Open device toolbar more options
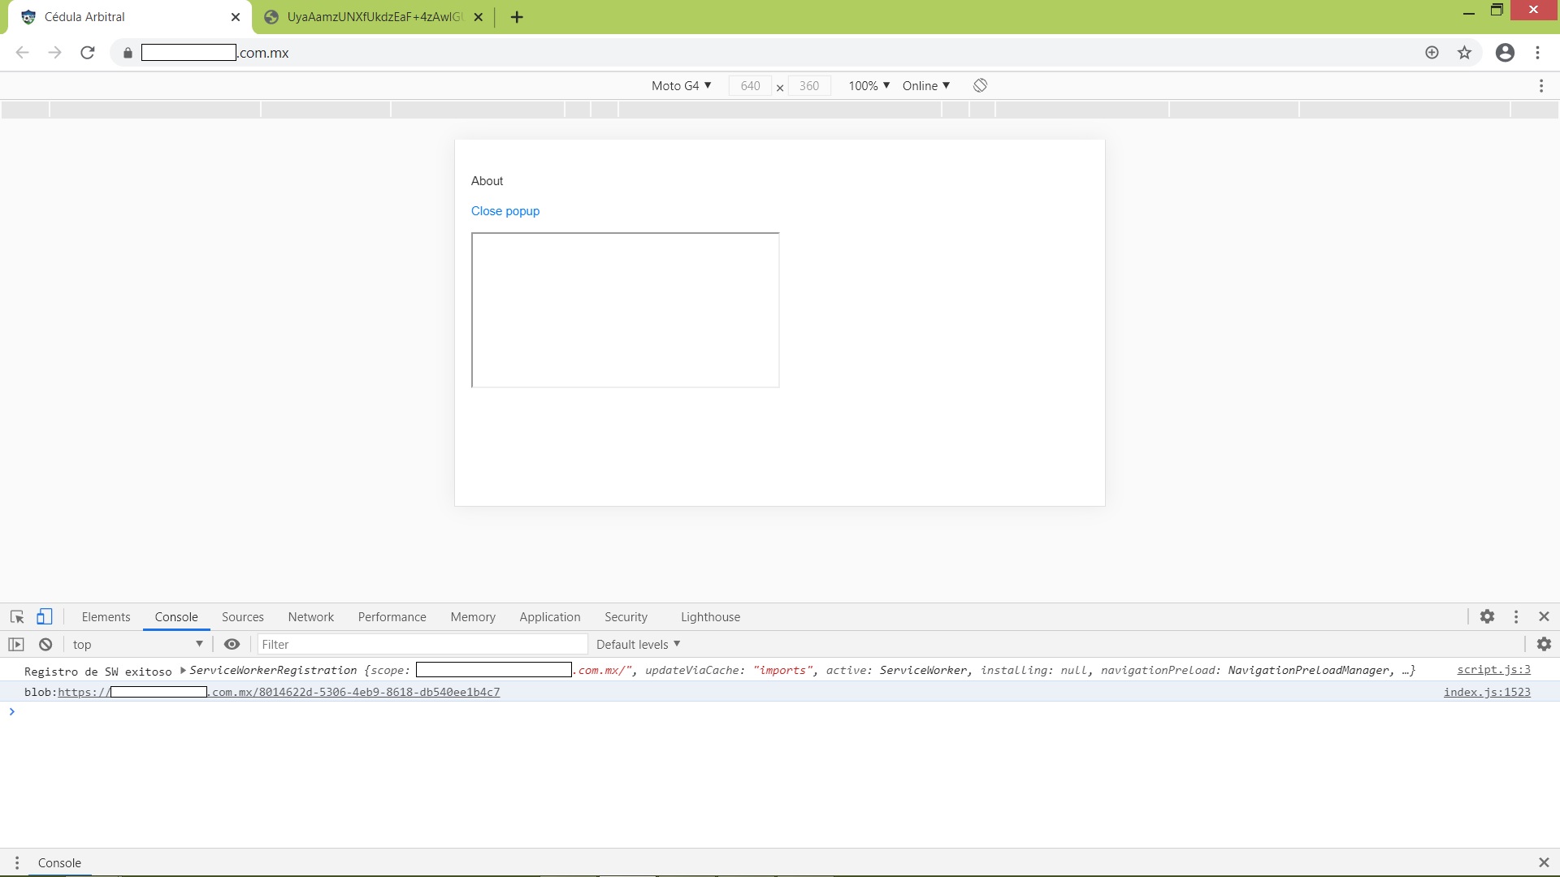 [x=1540, y=85]
